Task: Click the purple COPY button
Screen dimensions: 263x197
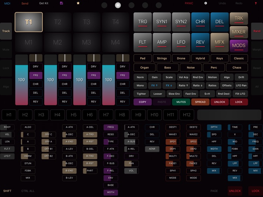Action: click(143, 102)
